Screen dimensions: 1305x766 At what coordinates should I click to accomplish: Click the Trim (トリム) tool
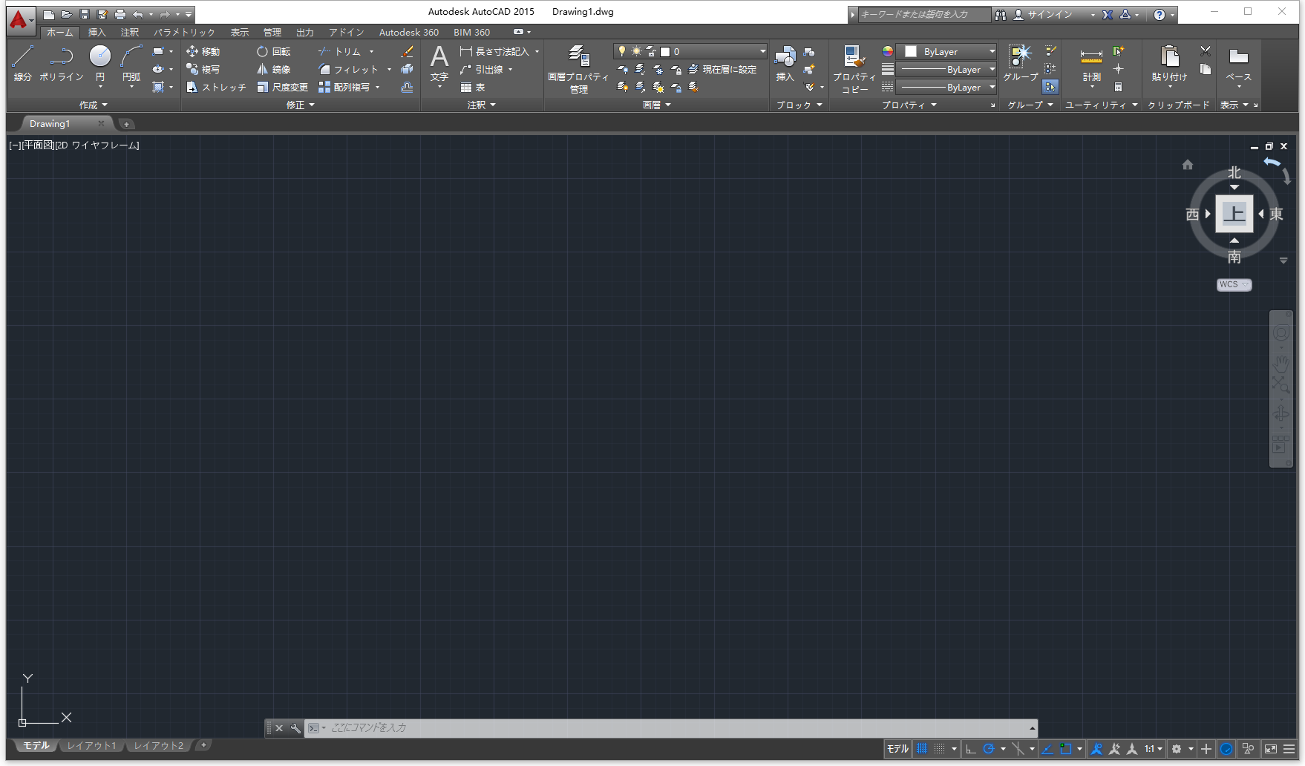coord(339,51)
